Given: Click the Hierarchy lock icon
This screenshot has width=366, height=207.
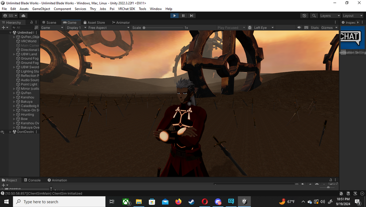Looking at the screenshot, I should point(31,22).
